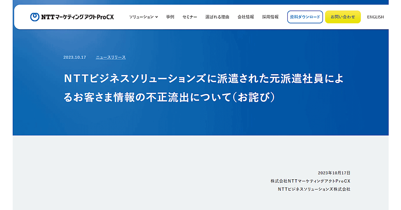Click the NTTマーケティングアクトProCX brand name text
The height and width of the screenshot is (210, 401).
[78, 17]
